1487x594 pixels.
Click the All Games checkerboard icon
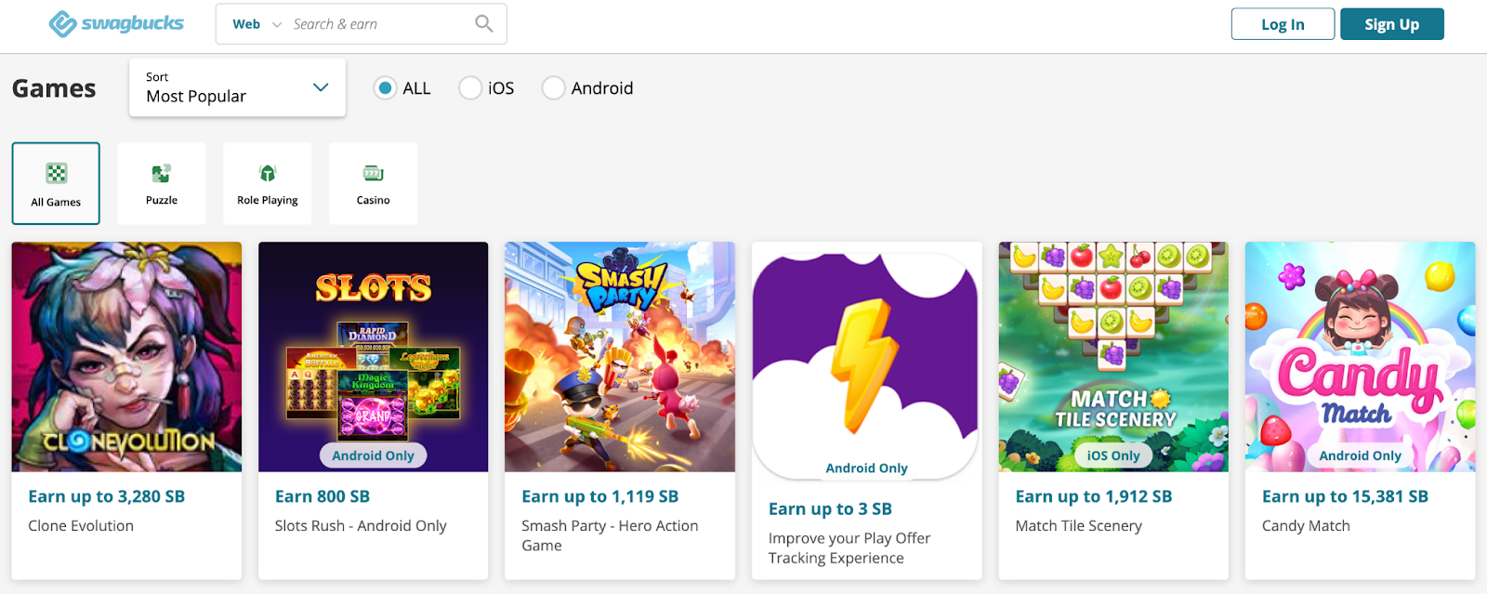[57, 173]
